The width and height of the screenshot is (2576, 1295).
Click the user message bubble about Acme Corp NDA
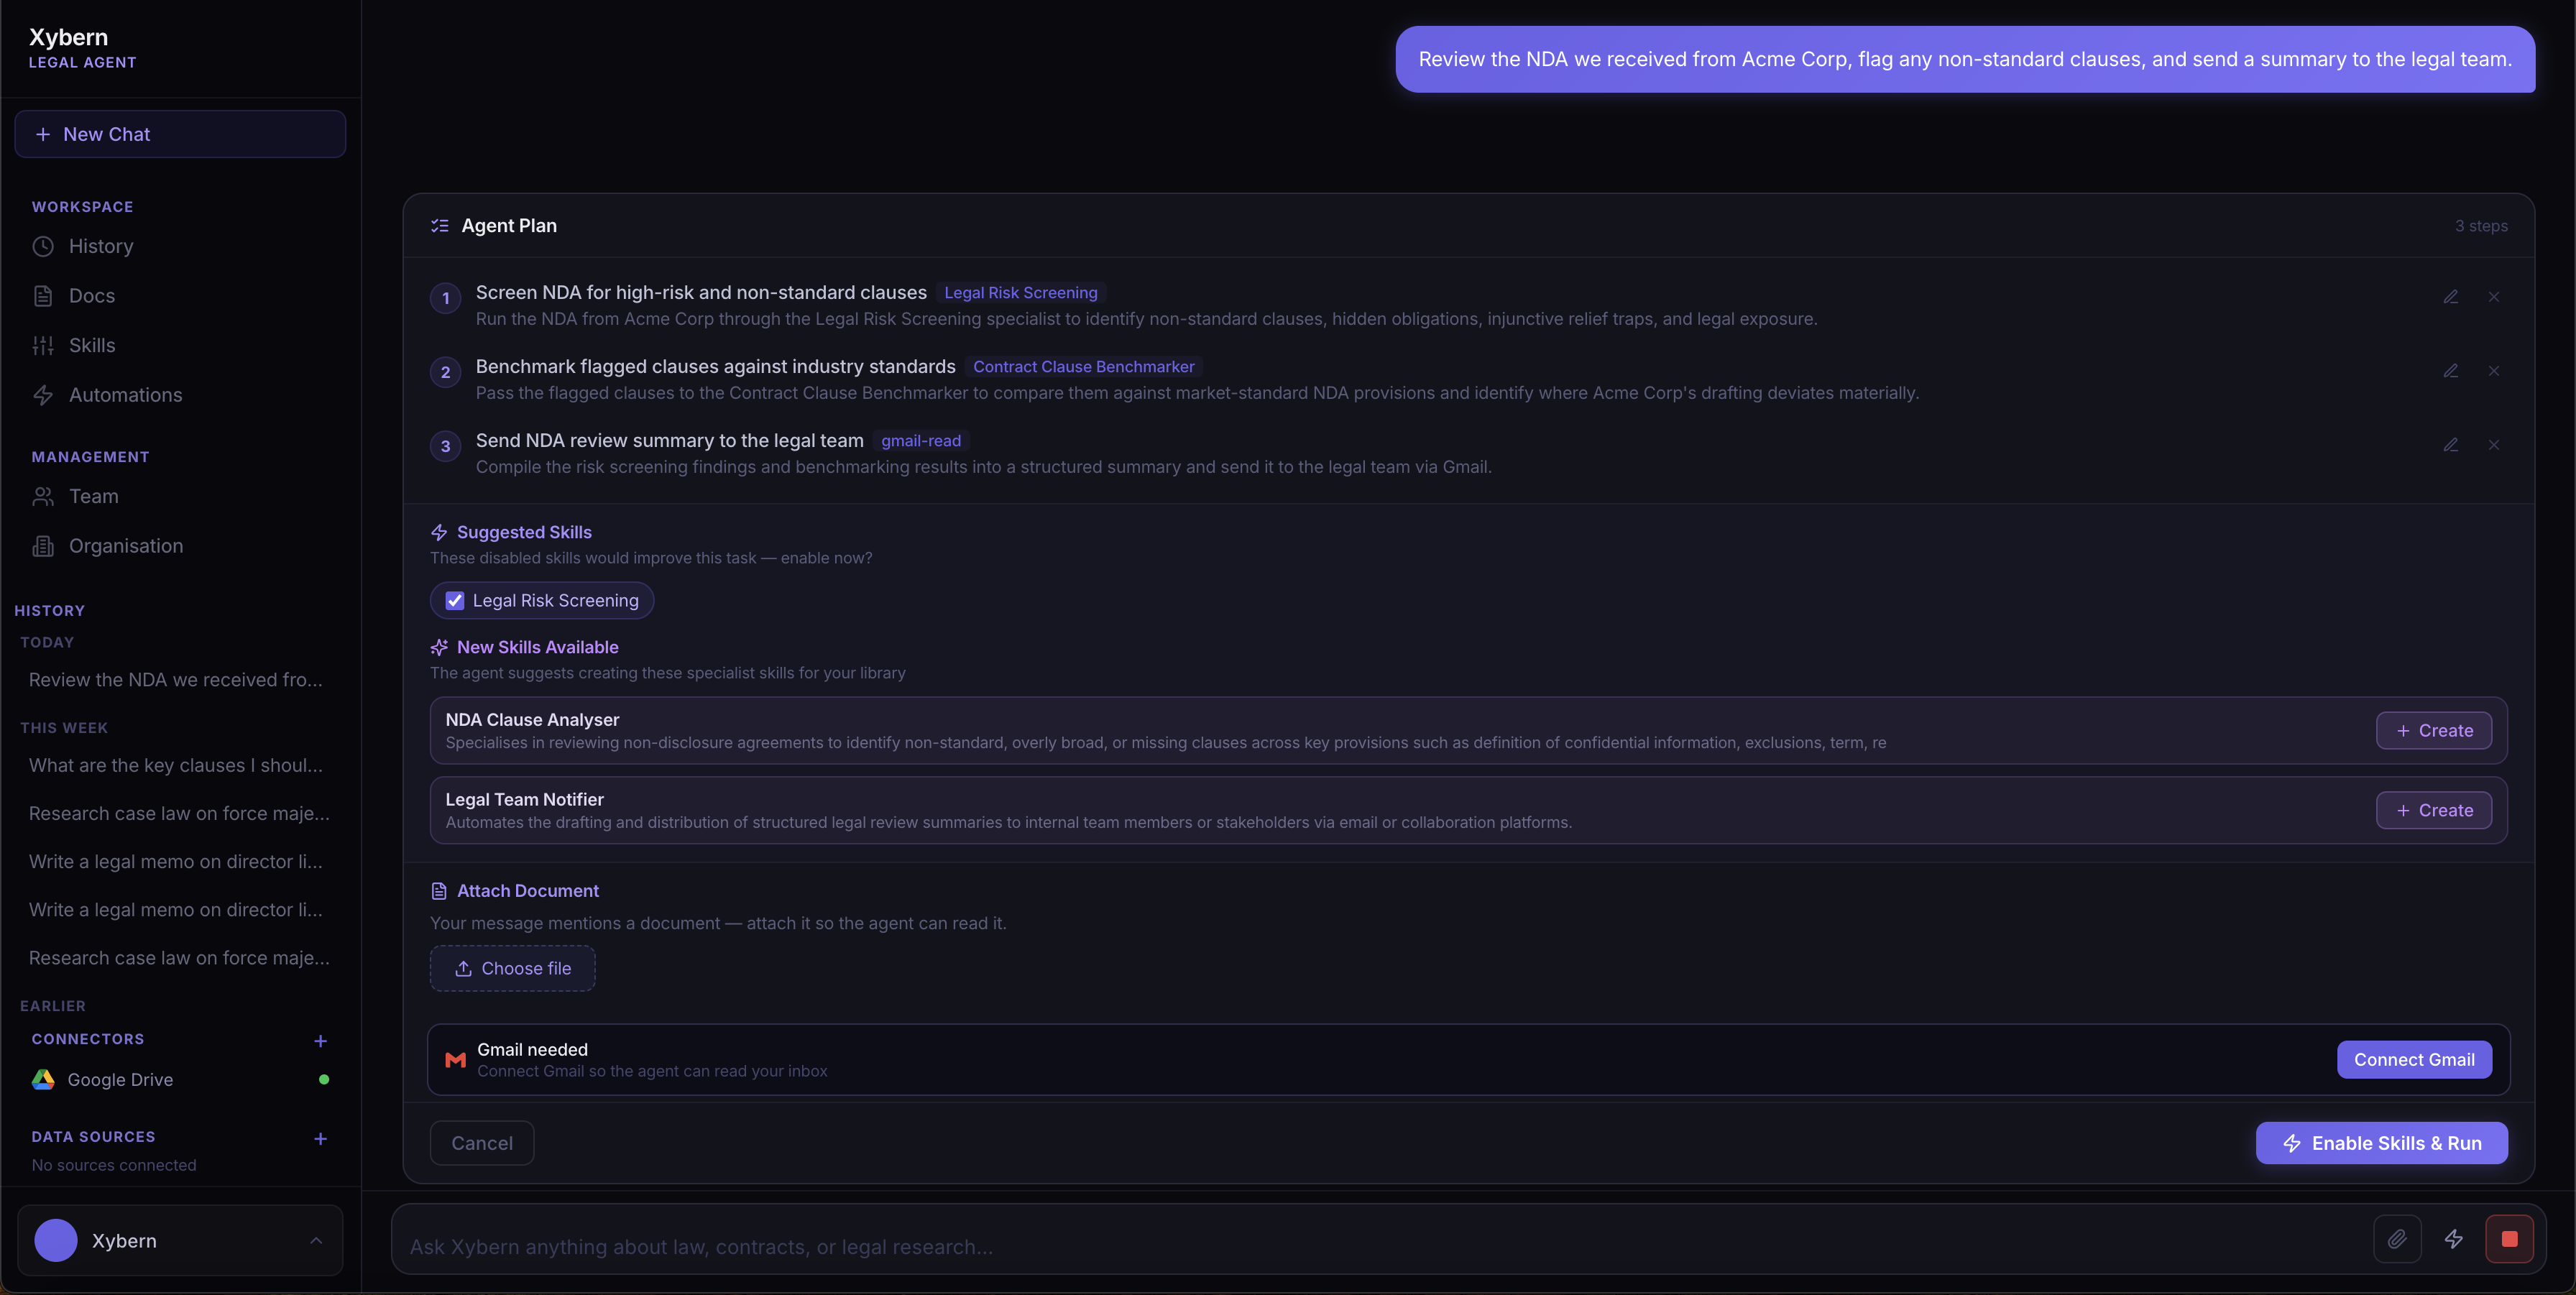(1965, 59)
